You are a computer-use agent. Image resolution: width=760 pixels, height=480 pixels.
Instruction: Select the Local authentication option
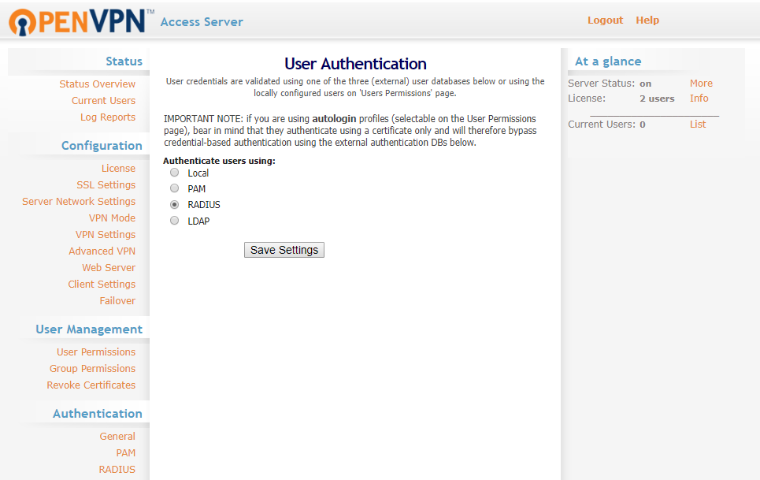tap(174, 172)
